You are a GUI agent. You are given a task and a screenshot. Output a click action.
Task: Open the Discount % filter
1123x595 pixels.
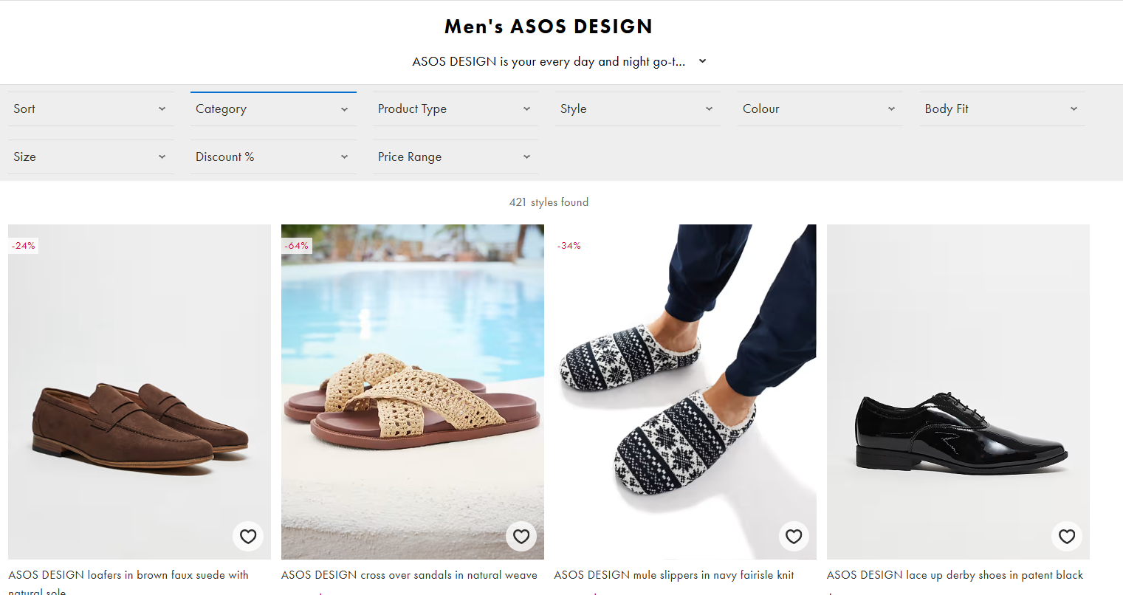click(273, 157)
